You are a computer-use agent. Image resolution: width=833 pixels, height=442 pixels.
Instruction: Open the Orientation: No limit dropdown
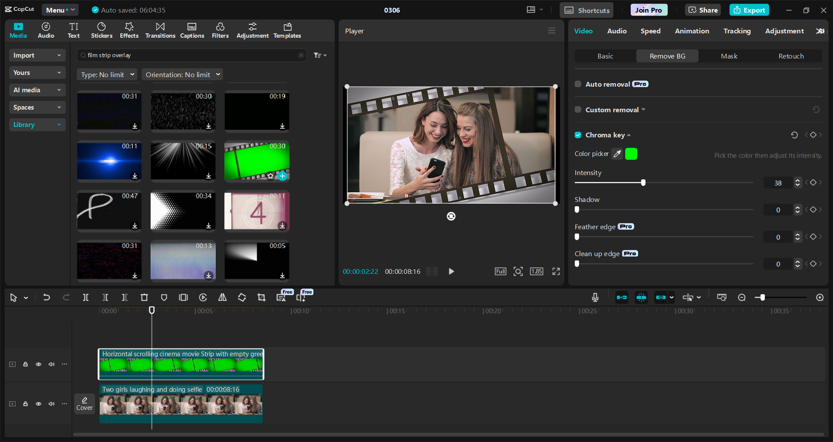pos(182,75)
